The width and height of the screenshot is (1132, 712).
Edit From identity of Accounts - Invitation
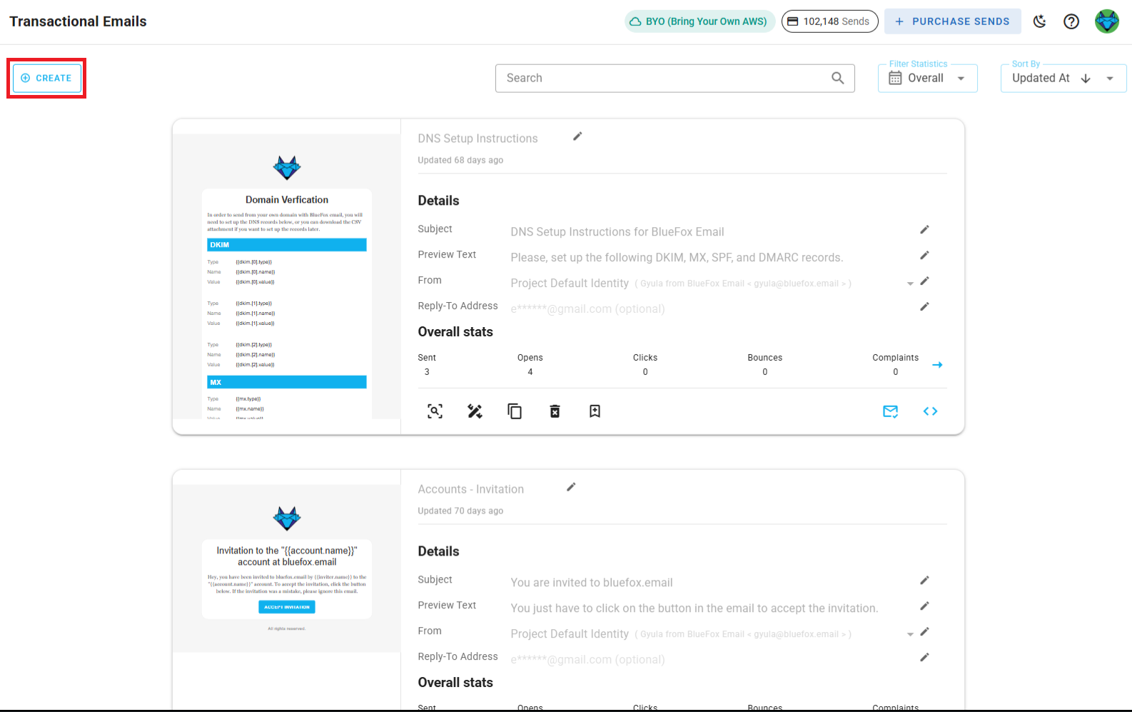click(x=924, y=631)
